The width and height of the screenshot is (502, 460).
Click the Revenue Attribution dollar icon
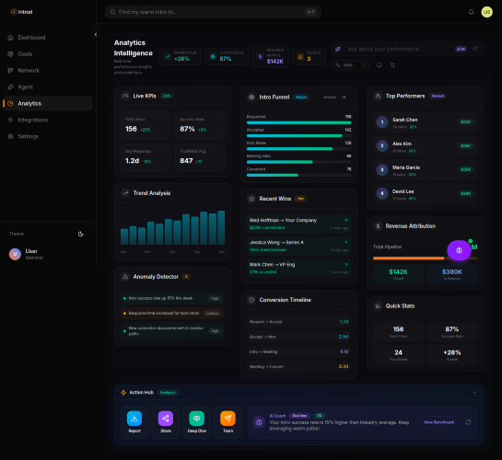point(378,226)
